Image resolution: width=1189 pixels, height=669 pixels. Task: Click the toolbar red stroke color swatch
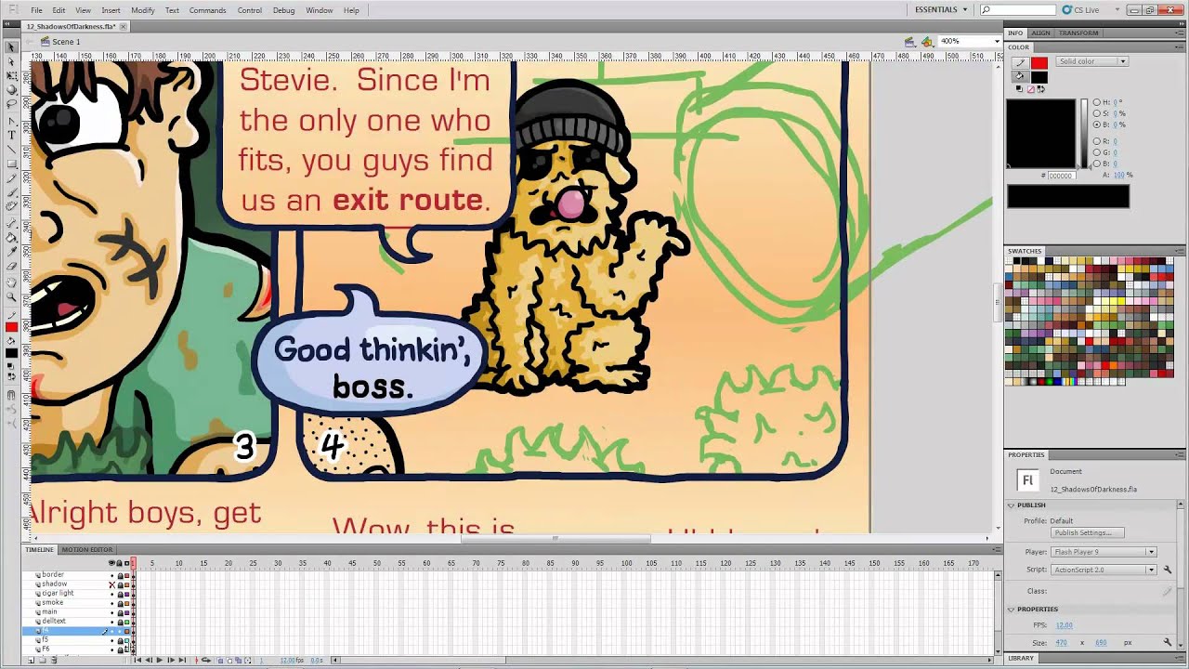pos(11,327)
